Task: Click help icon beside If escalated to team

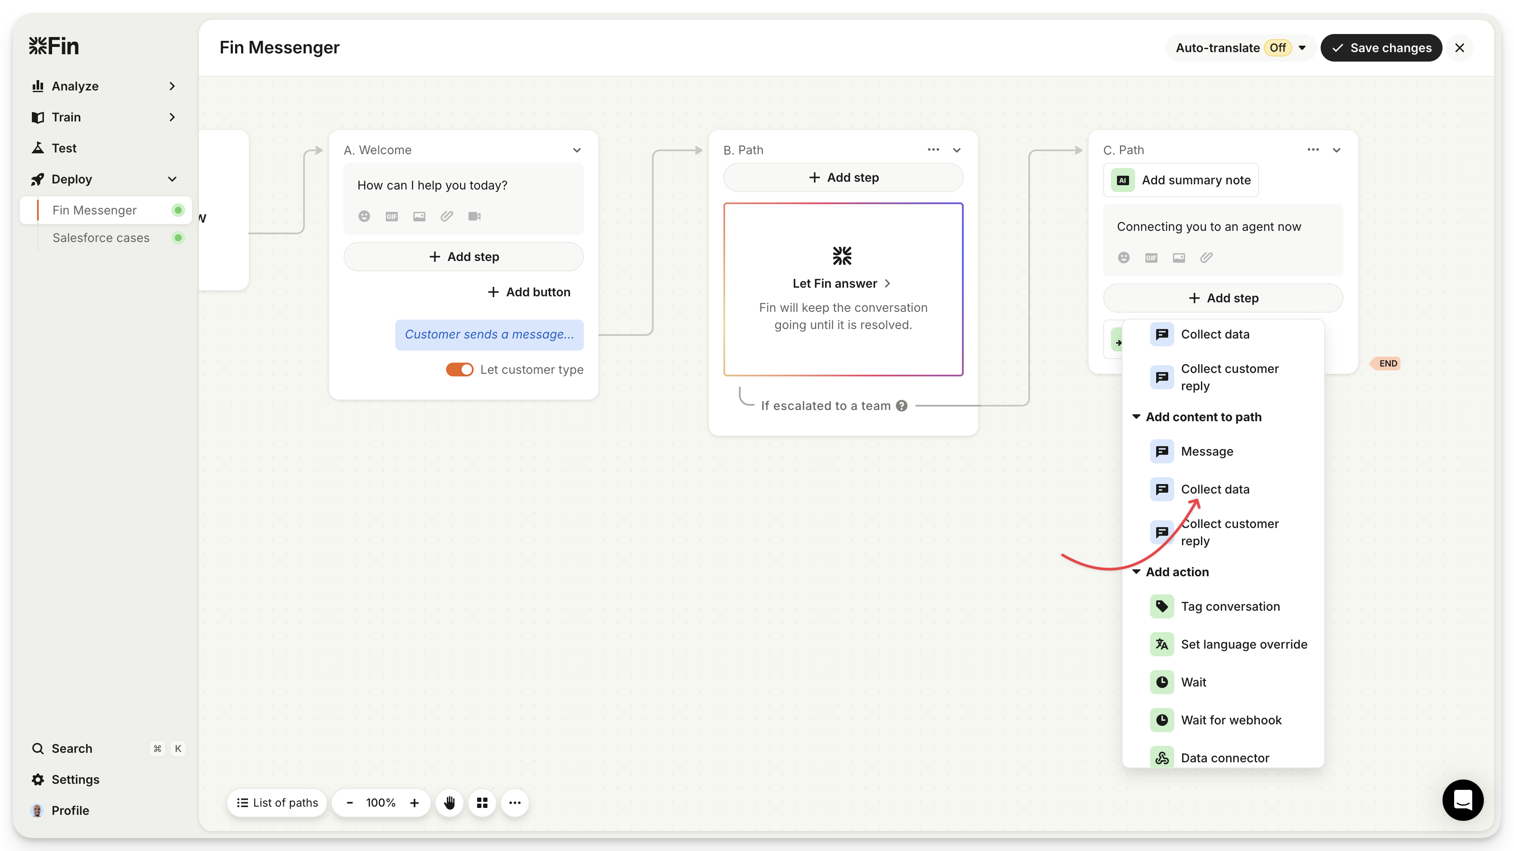Action: click(902, 406)
